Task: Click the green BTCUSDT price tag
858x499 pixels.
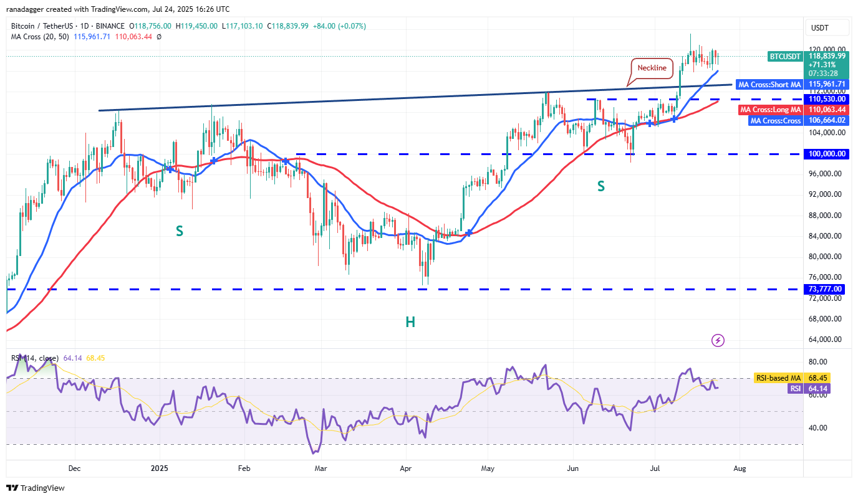Action: [x=786, y=57]
